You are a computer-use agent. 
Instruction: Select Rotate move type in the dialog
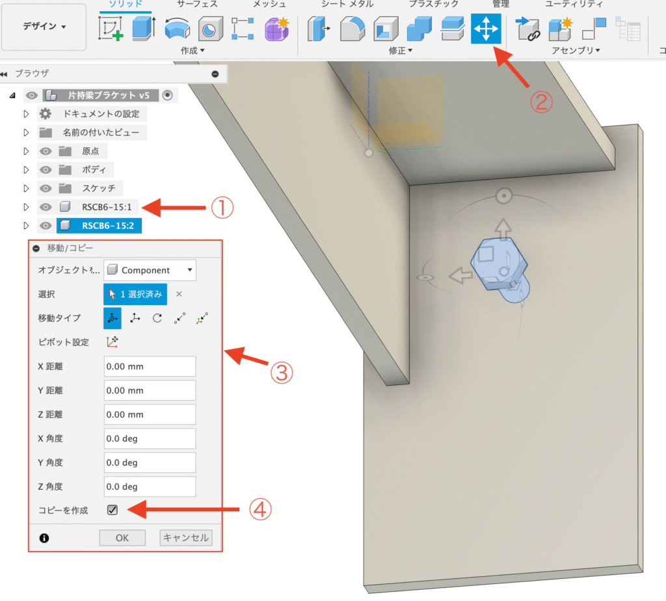157,318
